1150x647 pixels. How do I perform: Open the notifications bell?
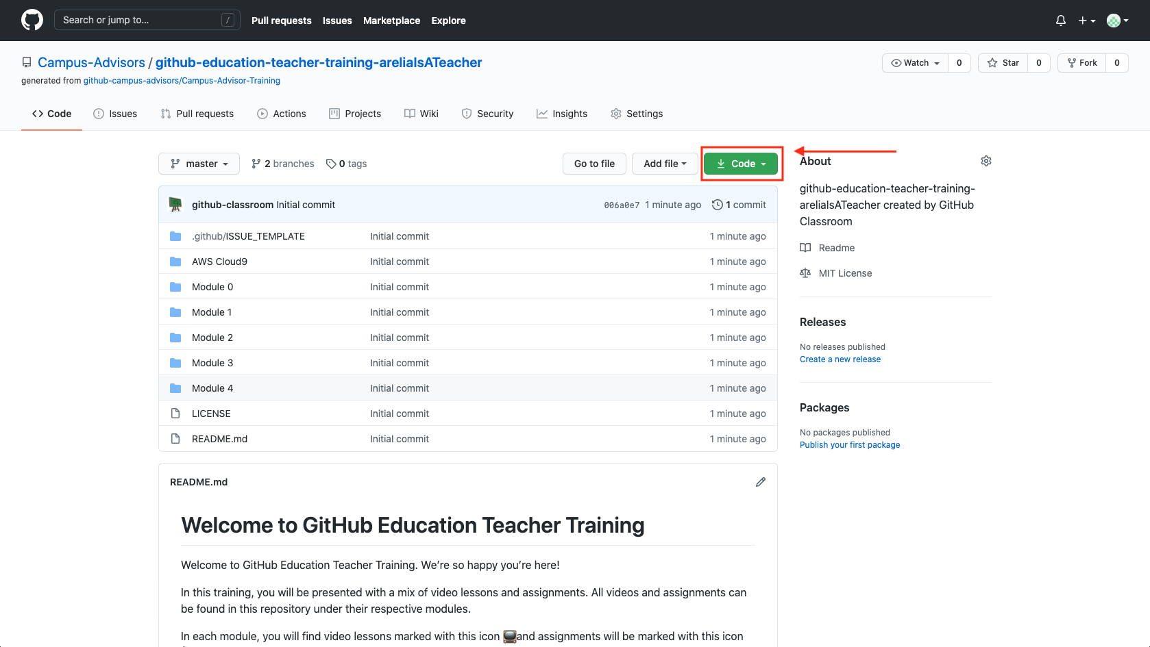pyautogui.click(x=1061, y=21)
